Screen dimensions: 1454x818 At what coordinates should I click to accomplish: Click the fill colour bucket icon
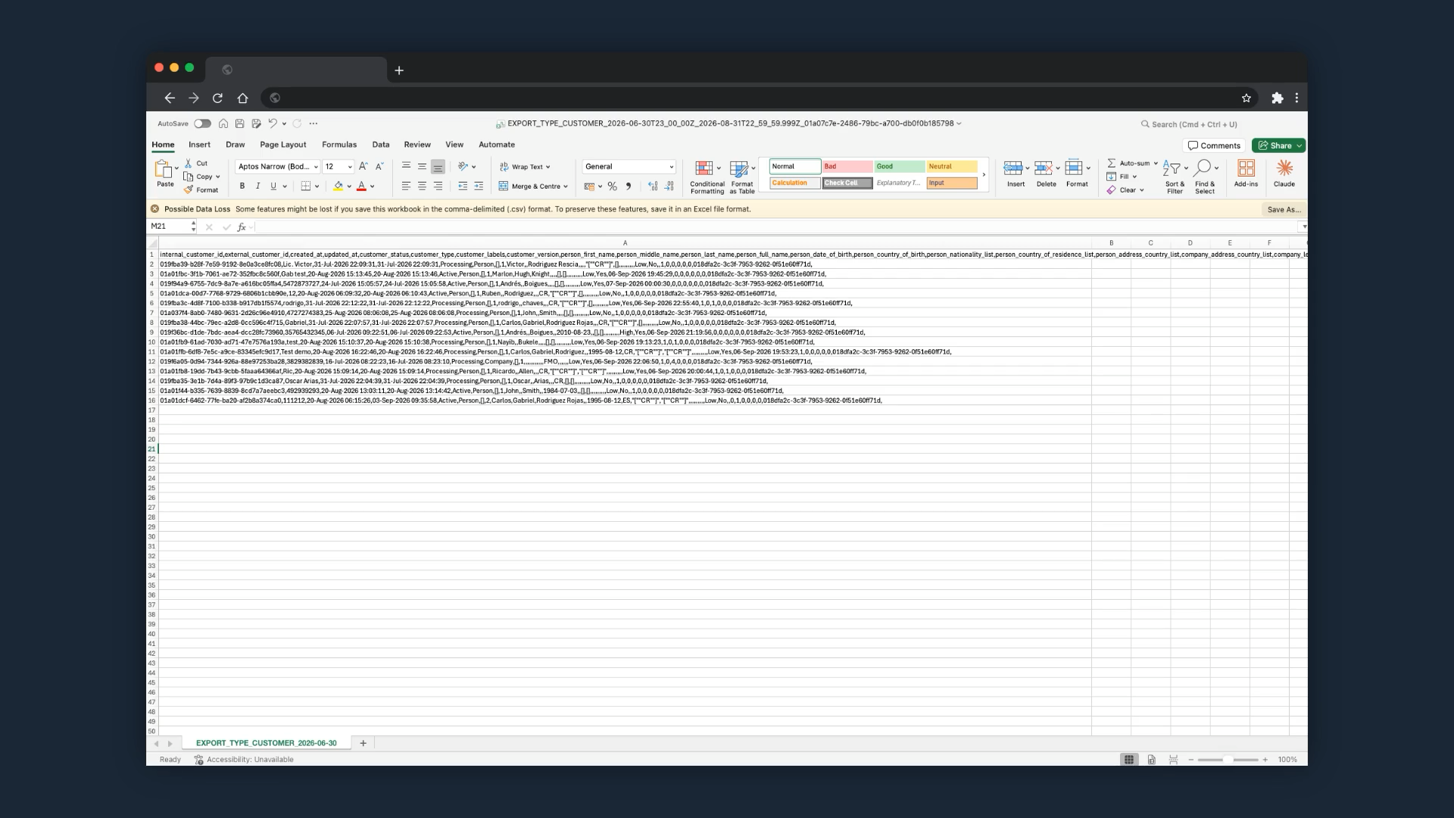coord(339,186)
